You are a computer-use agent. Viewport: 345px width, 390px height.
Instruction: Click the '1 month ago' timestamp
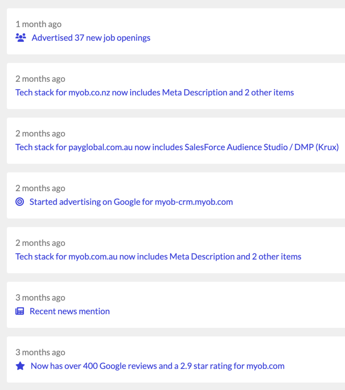pos(38,24)
